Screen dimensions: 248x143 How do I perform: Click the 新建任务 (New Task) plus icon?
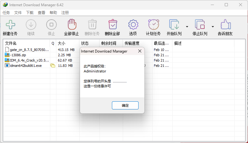10,25
